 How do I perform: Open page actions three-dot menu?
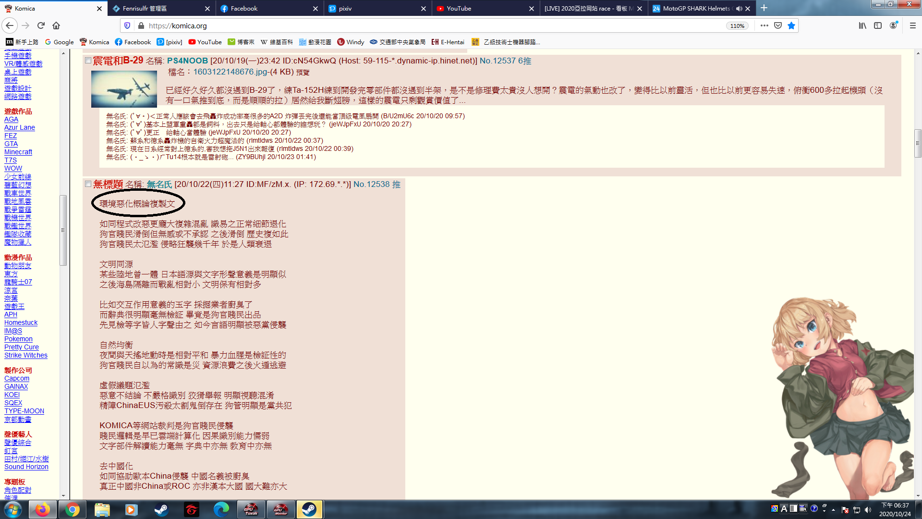tap(764, 25)
